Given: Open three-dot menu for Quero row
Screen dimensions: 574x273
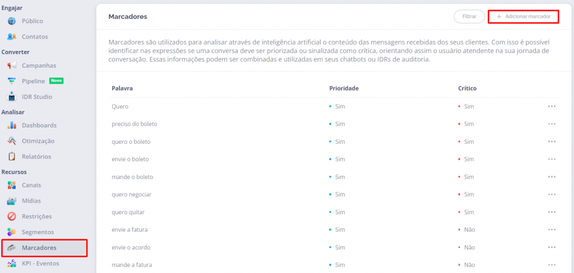Looking at the screenshot, I should click(x=552, y=106).
